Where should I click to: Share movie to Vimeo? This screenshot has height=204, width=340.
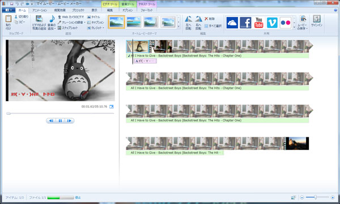point(272,23)
